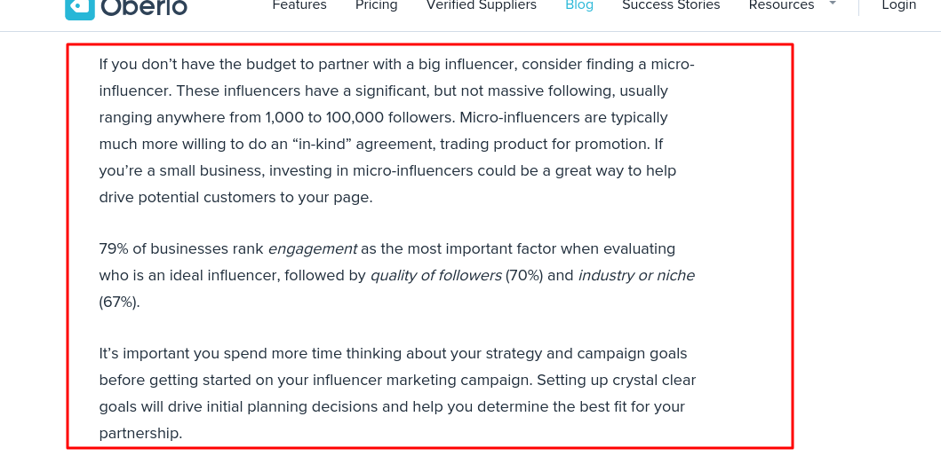The height and width of the screenshot is (456, 941).
Task: Click the Oberlo wordmark text
Action: click(x=144, y=7)
